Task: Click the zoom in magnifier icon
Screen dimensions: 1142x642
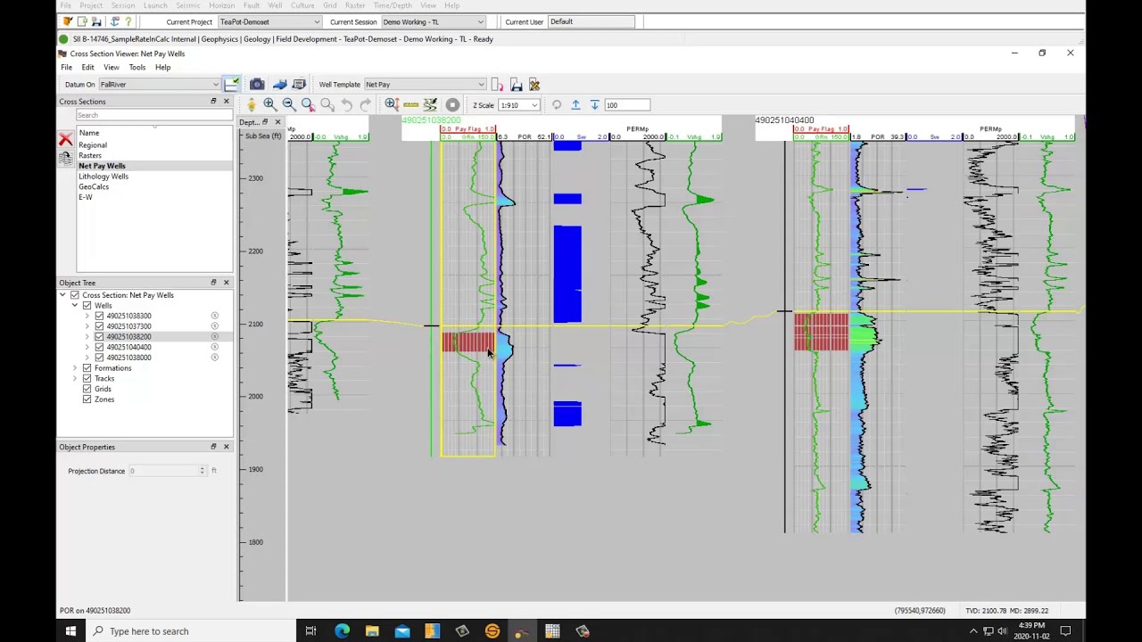Action: tap(269, 105)
